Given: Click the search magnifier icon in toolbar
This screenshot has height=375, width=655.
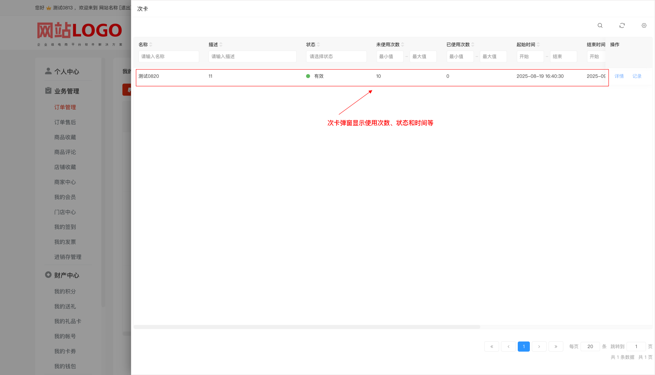Looking at the screenshot, I should coord(600,25).
